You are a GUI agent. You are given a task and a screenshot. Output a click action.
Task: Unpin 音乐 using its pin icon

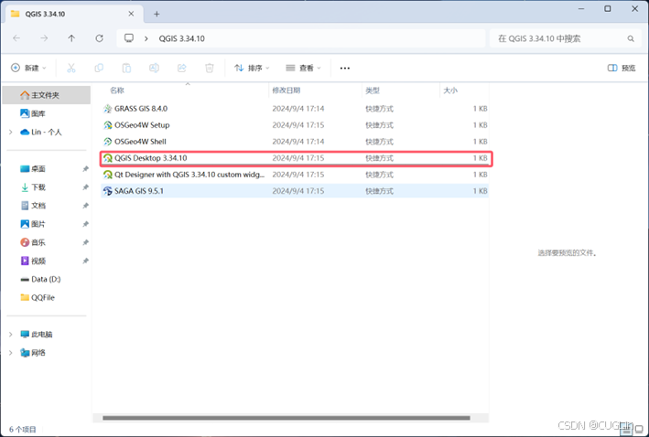(x=85, y=242)
